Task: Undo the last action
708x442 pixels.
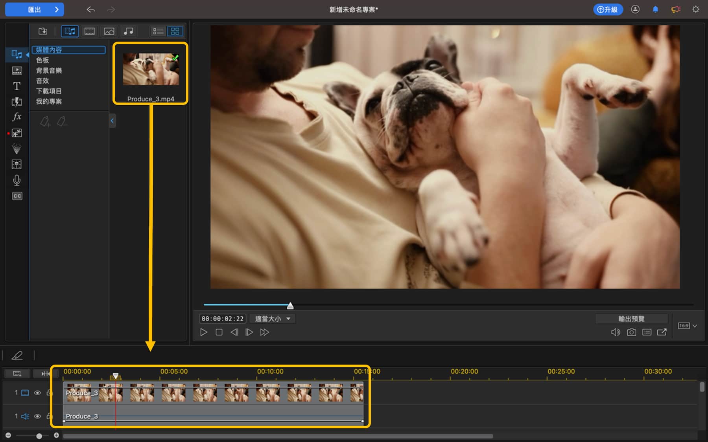Action: pyautogui.click(x=91, y=9)
